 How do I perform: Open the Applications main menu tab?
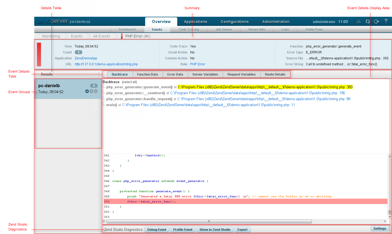[x=195, y=22]
